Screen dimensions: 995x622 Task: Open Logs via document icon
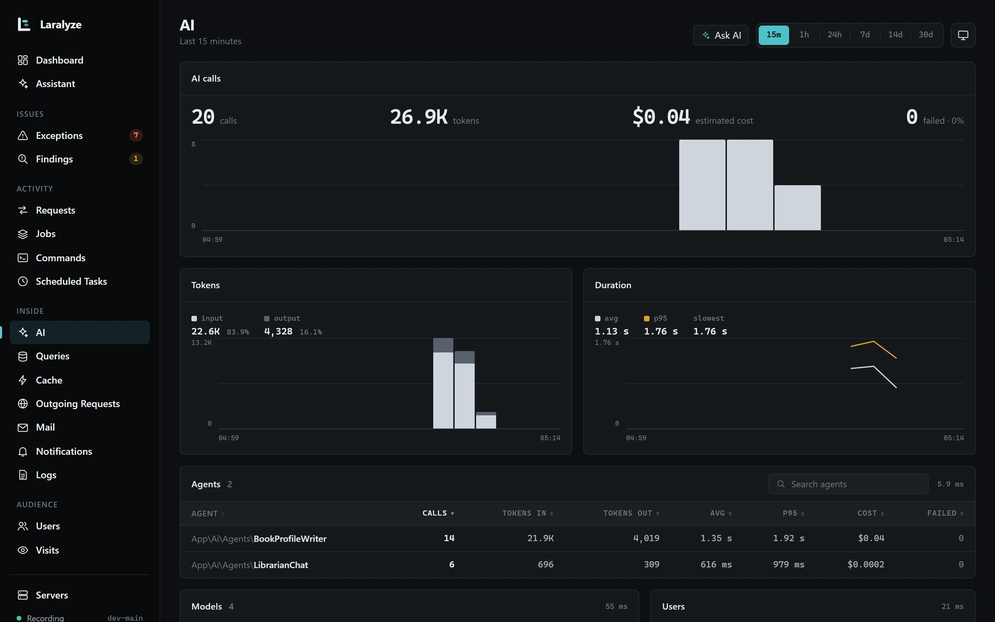[x=22, y=475]
